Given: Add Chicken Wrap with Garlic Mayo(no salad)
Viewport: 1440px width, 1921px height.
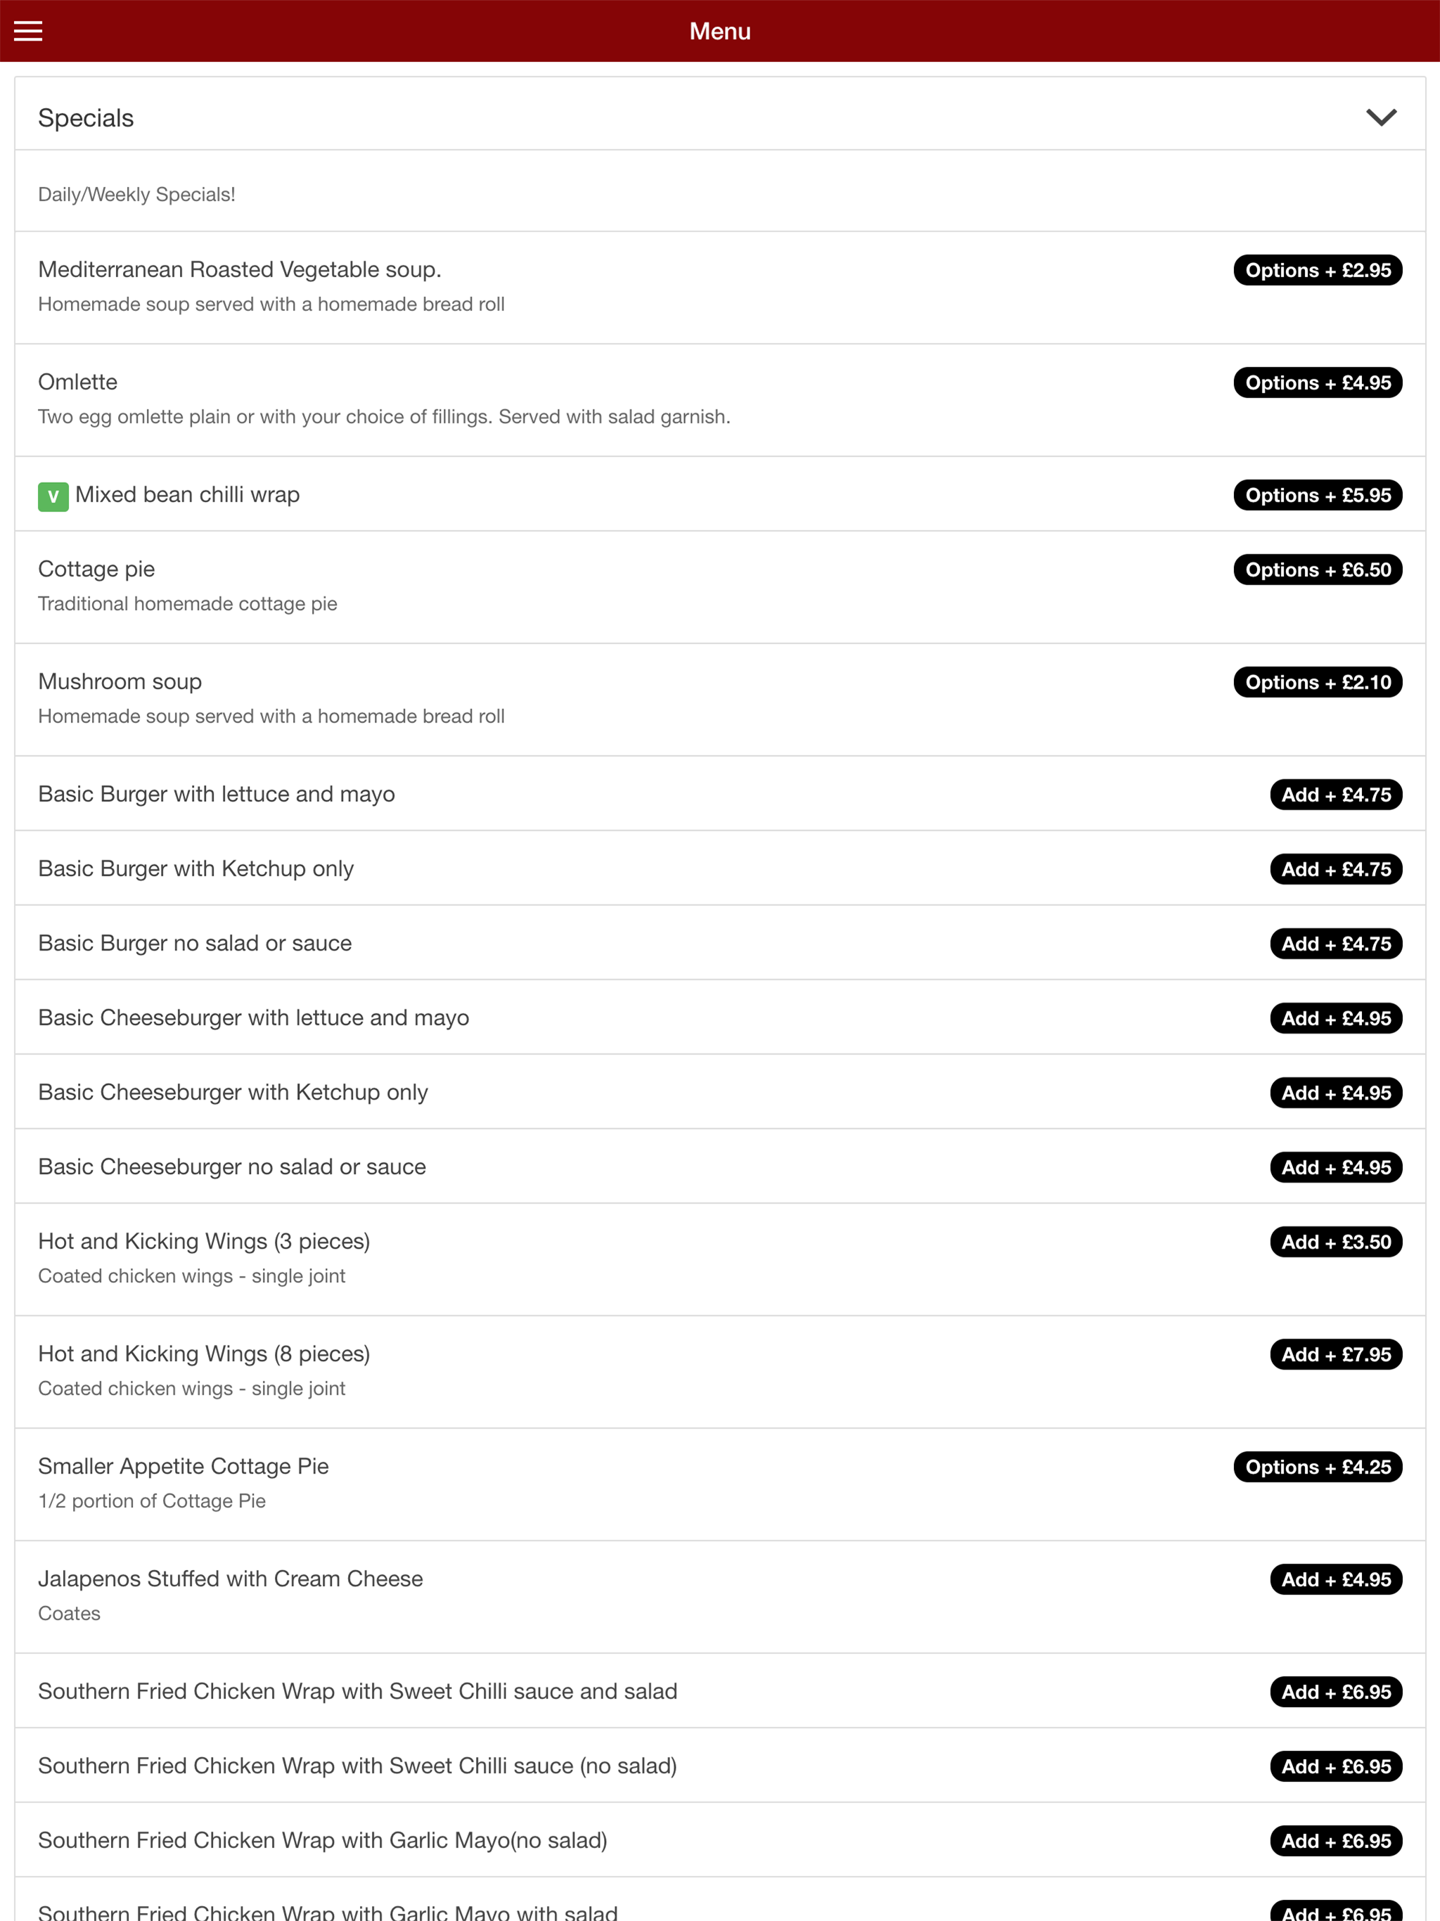Looking at the screenshot, I should point(1336,1841).
